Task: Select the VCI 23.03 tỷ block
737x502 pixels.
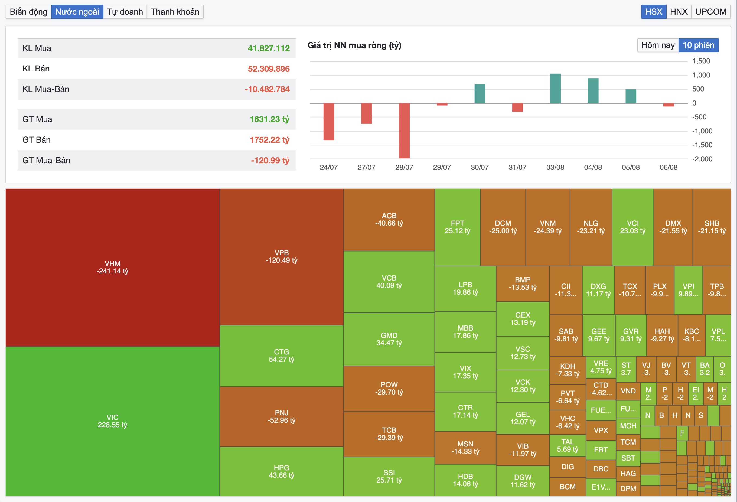Action: (633, 227)
